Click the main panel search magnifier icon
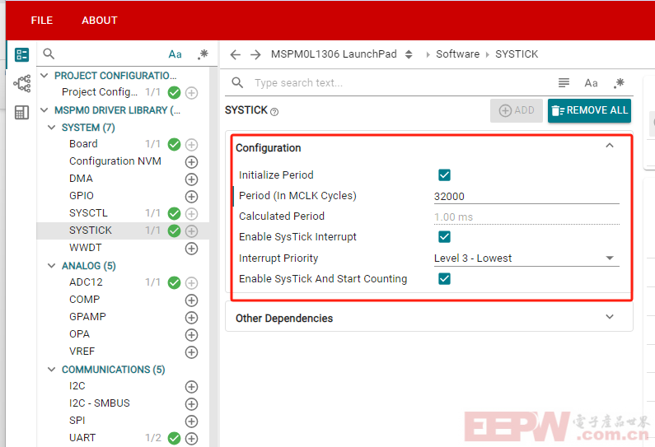This screenshot has height=447, width=655. [237, 82]
